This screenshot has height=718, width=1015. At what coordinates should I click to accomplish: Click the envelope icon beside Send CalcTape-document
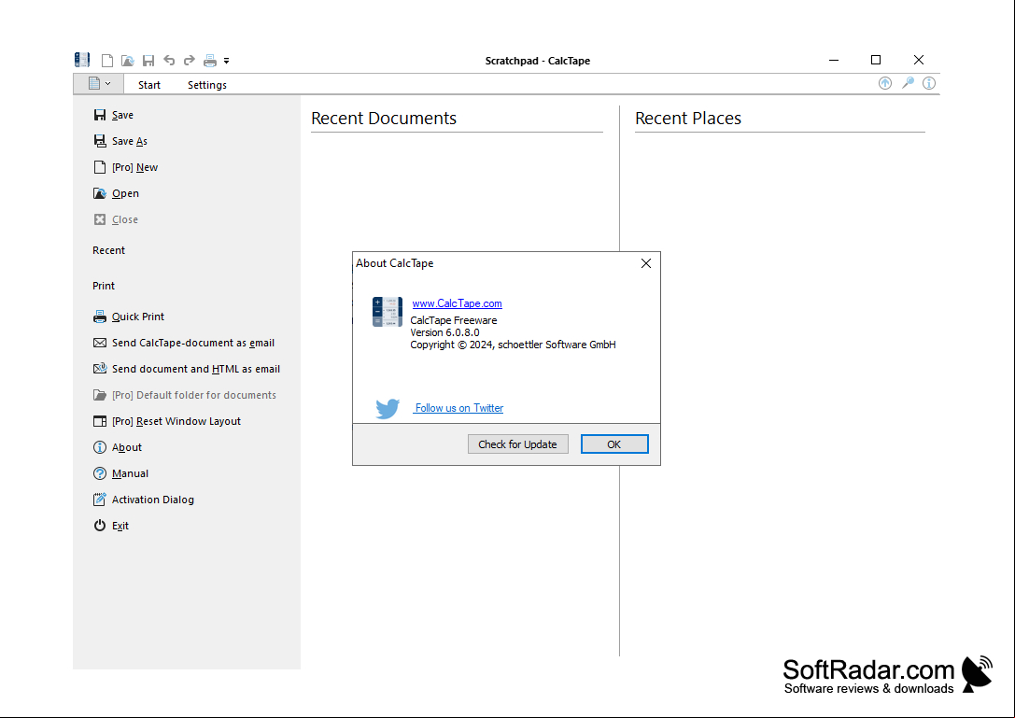[x=100, y=344]
